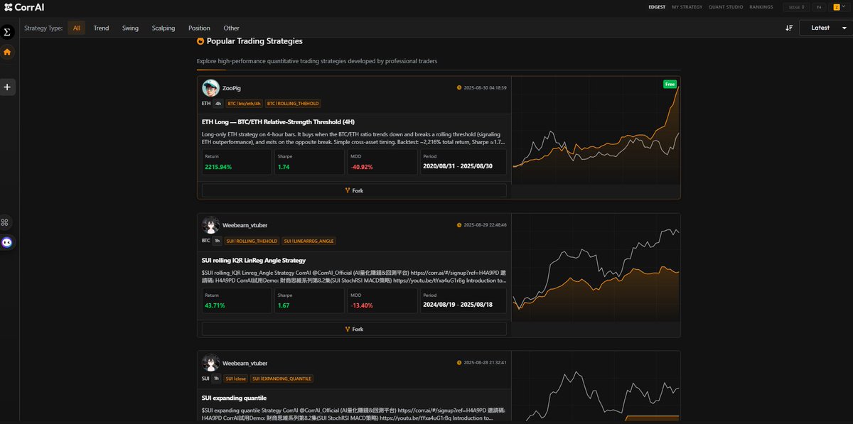Click clock icon next to 2025-08-30 04:18:39
853x424 pixels.
tap(459, 87)
